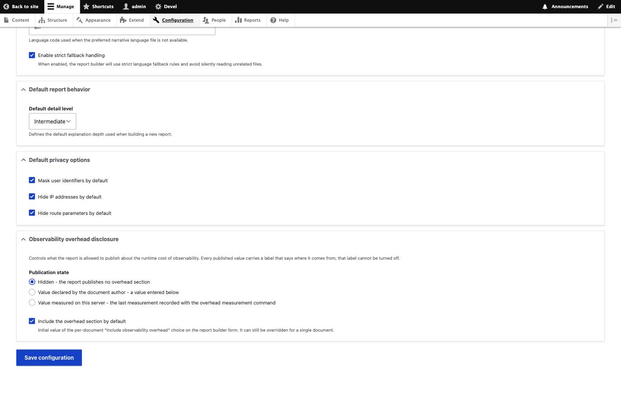The width and height of the screenshot is (621, 399).
Task: Click the Back to site arrow icon
Action: 6,7
